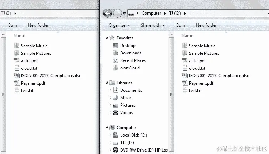
Task: Select cloud.txt icon in TJ (I:) window
Action: coord(17,68)
